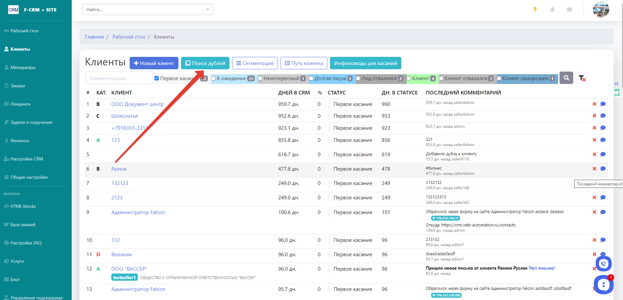
Task: Open the user avatar menu
Action: (x=601, y=9)
